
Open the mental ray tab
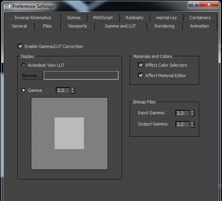pos(166,18)
